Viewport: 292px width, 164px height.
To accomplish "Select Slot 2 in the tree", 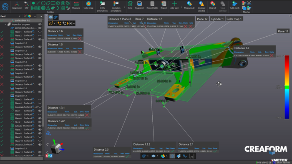I will pyautogui.click(x=18, y=122).
